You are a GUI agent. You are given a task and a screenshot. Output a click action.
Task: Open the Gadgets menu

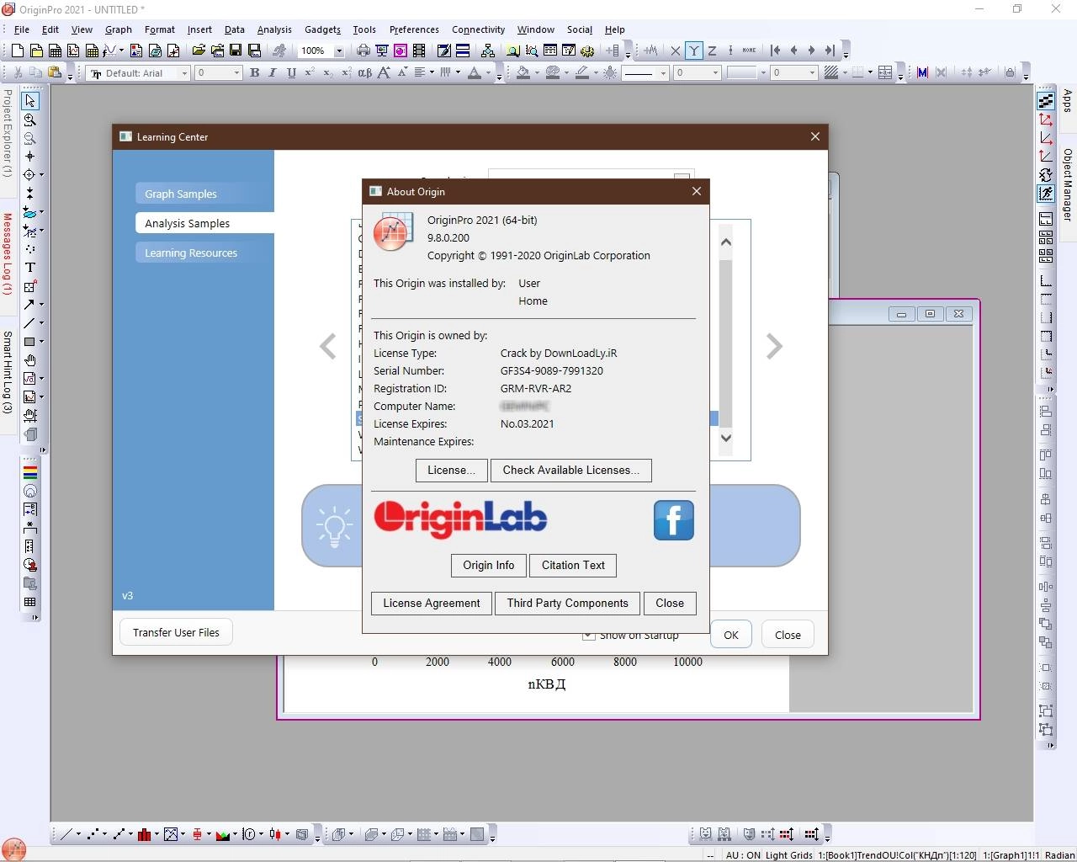tap(322, 29)
